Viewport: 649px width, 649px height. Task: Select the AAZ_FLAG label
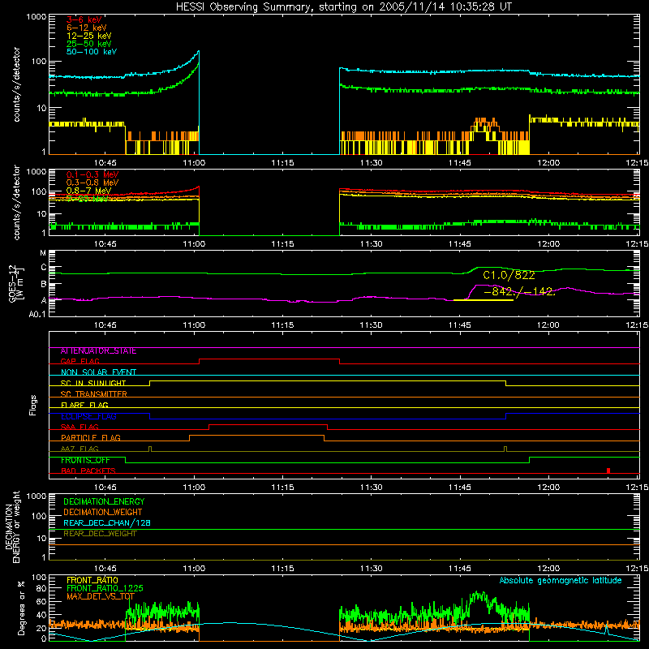click(x=80, y=449)
